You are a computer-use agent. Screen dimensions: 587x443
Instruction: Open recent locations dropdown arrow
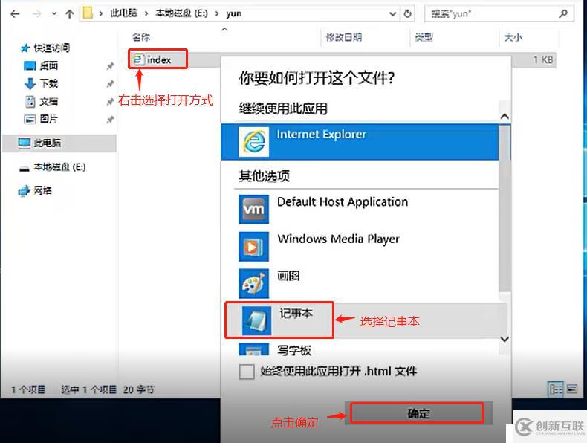(54, 14)
